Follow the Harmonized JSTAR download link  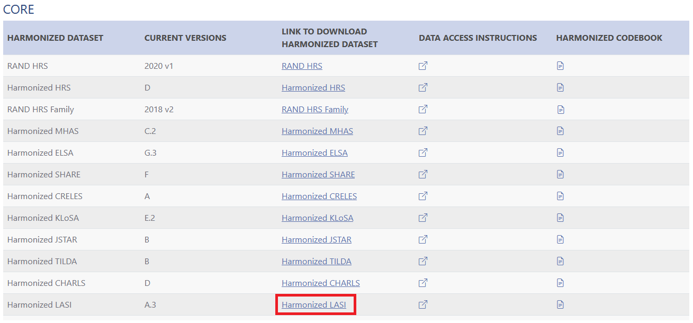pos(317,240)
